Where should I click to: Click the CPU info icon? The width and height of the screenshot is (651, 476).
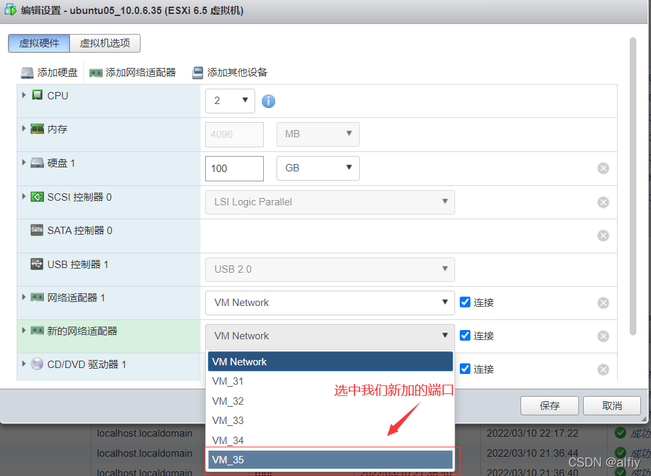[x=269, y=101]
